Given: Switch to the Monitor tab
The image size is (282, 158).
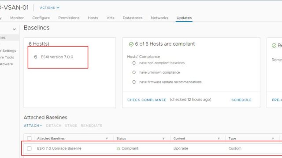Looking at the screenshot, I should click(x=17, y=18).
